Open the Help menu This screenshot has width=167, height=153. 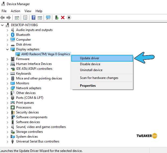pos(39,11)
